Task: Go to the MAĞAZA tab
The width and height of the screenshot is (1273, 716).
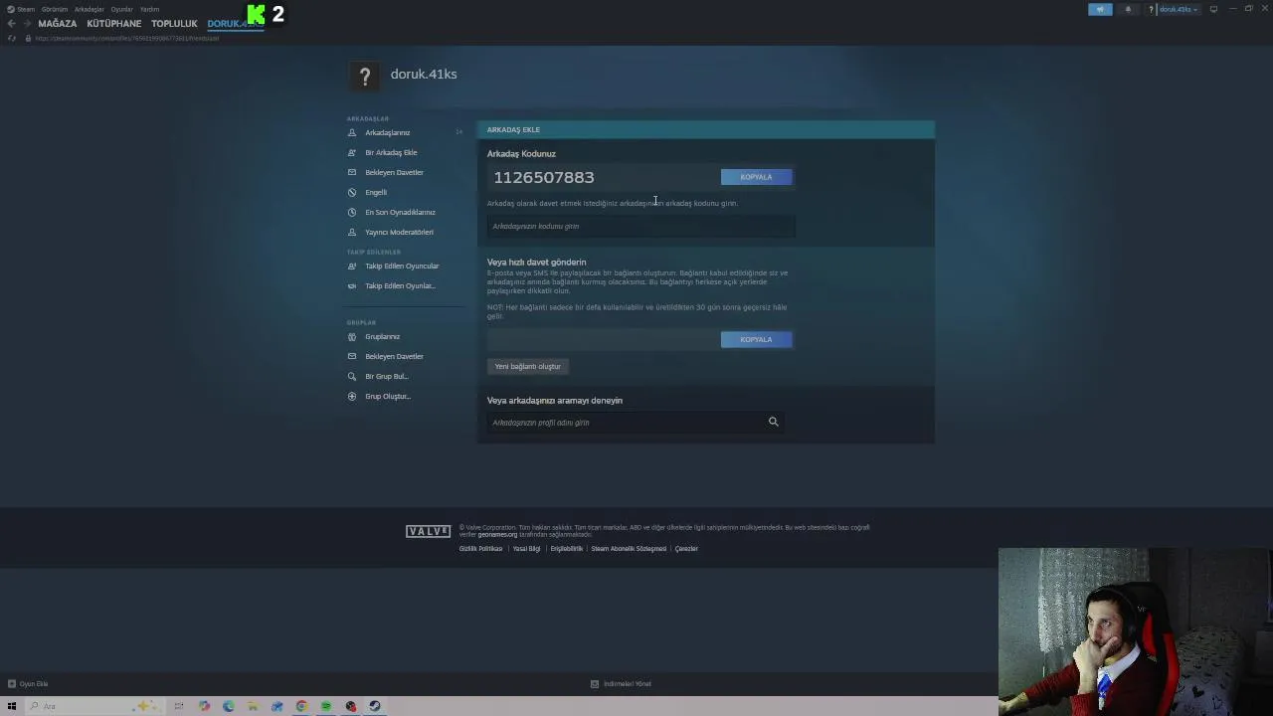Action: tap(57, 23)
